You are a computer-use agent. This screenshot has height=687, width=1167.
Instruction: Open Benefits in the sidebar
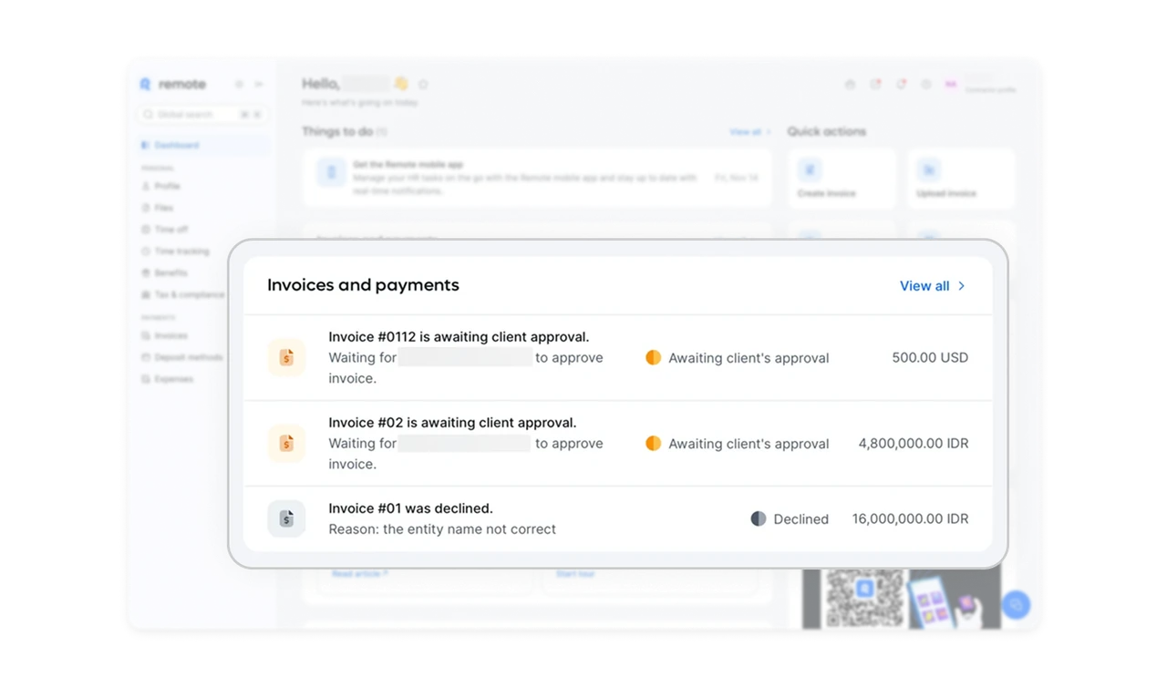coord(165,273)
